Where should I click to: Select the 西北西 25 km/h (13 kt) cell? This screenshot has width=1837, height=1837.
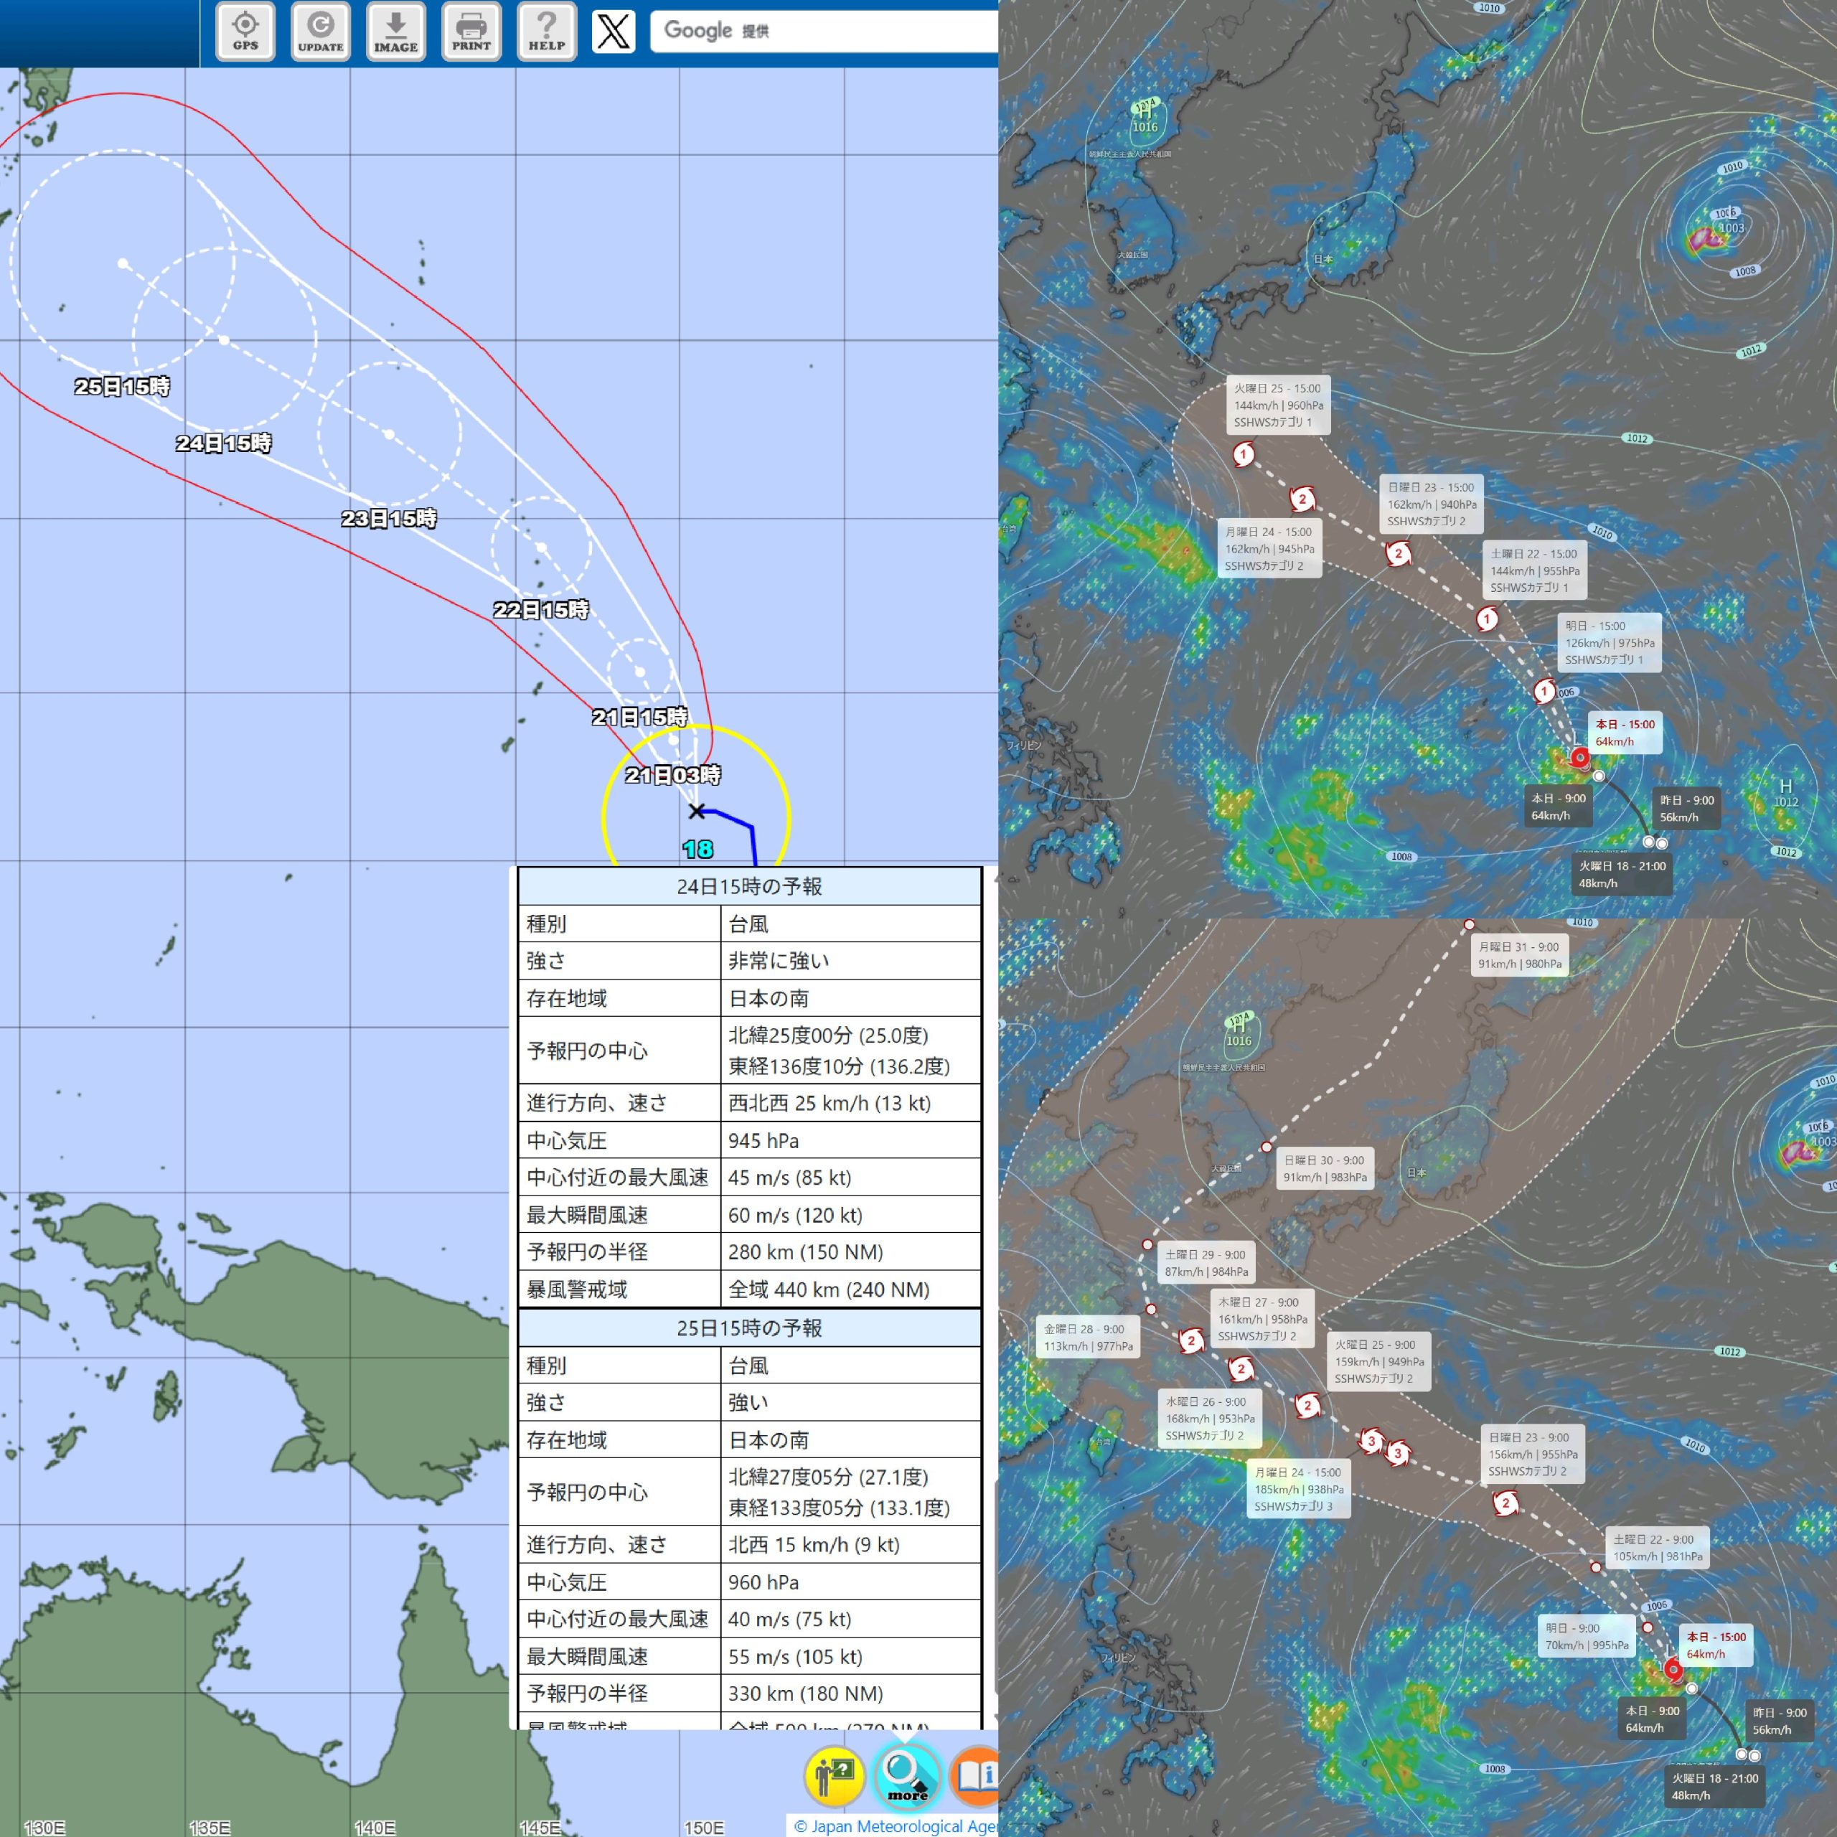click(x=851, y=1103)
